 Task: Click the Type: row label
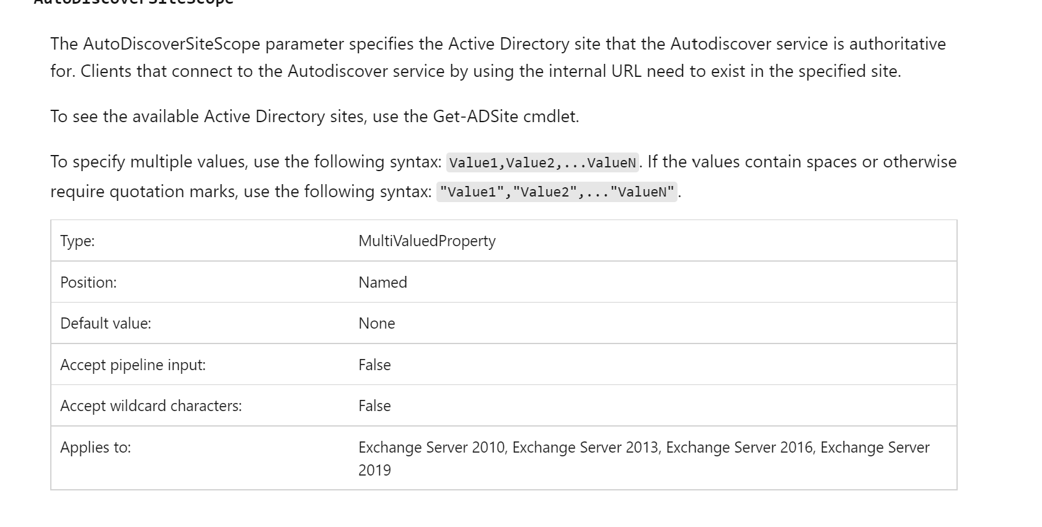(77, 241)
